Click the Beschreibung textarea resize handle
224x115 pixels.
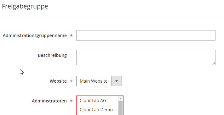click(x=214, y=63)
